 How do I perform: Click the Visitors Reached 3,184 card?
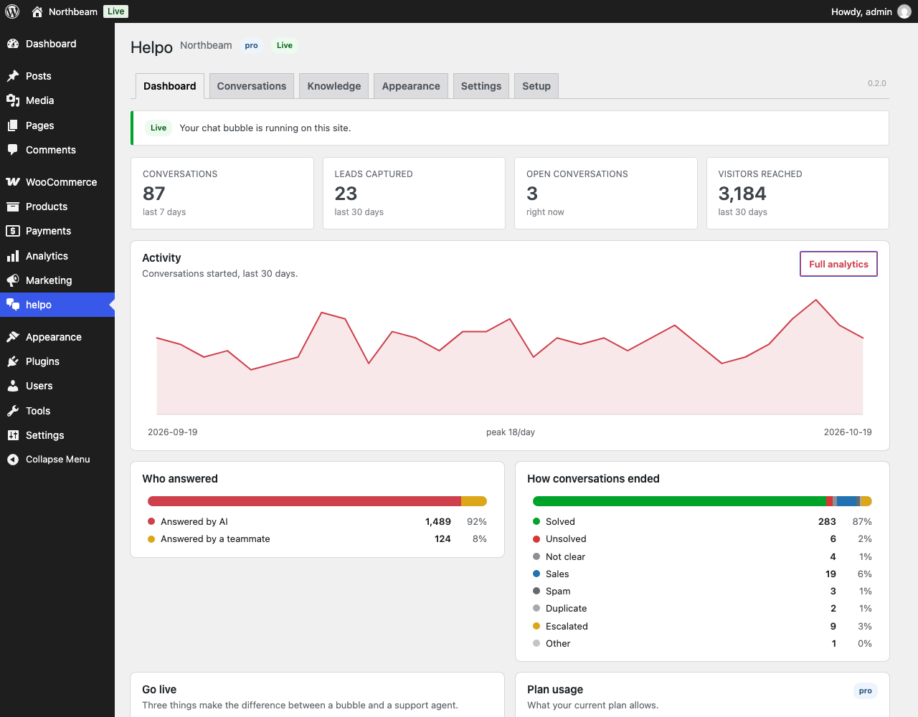pos(798,194)
